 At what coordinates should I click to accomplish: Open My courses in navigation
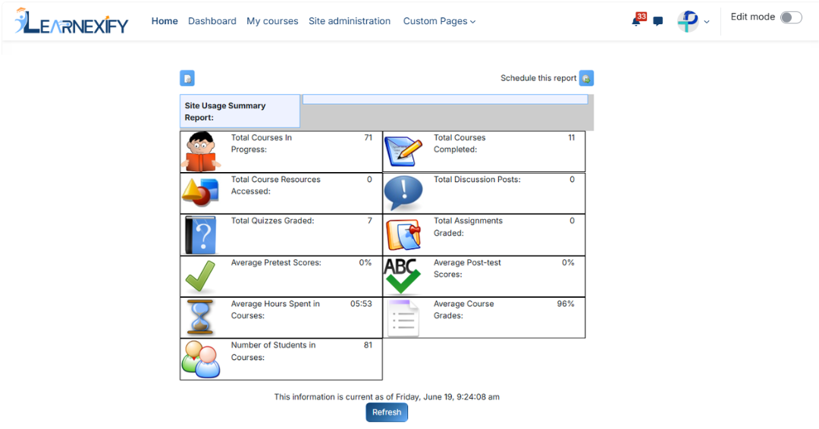coord(272,21)
